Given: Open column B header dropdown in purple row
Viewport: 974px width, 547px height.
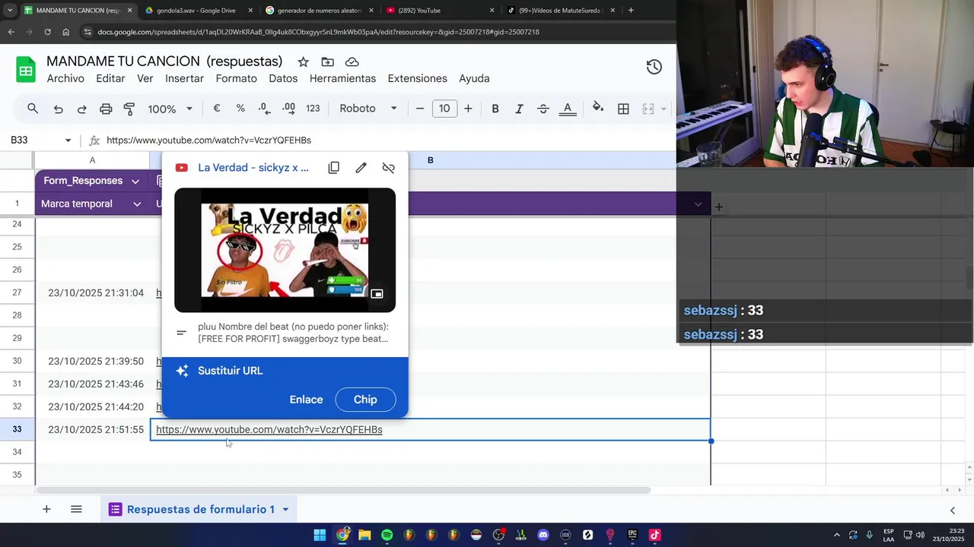Looking at the screenshot, I should (698, 204).
